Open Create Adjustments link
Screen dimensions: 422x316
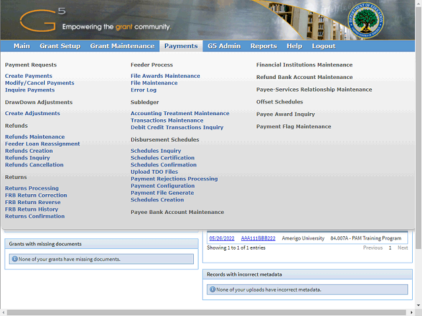click(x=32, y=113)
